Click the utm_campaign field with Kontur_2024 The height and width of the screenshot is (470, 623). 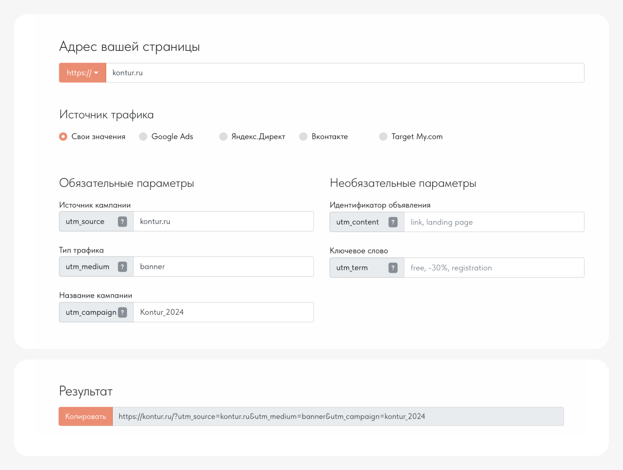[x=223, y=312]
